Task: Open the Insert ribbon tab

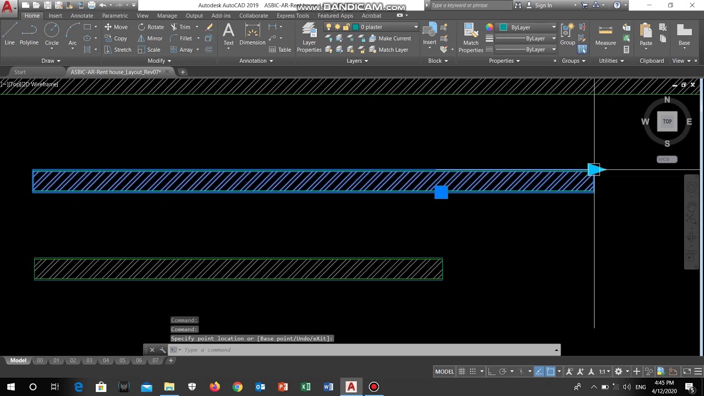Action: (55, 15)
